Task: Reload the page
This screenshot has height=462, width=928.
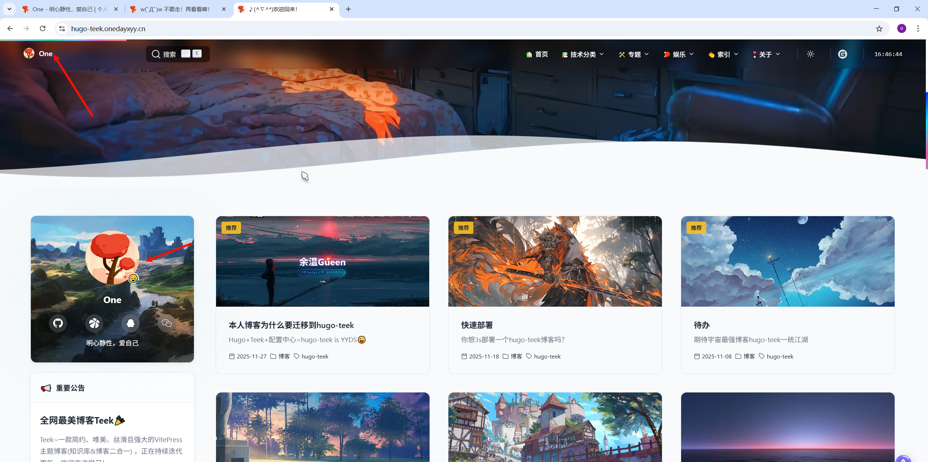Action: click(x=42, y=29)
